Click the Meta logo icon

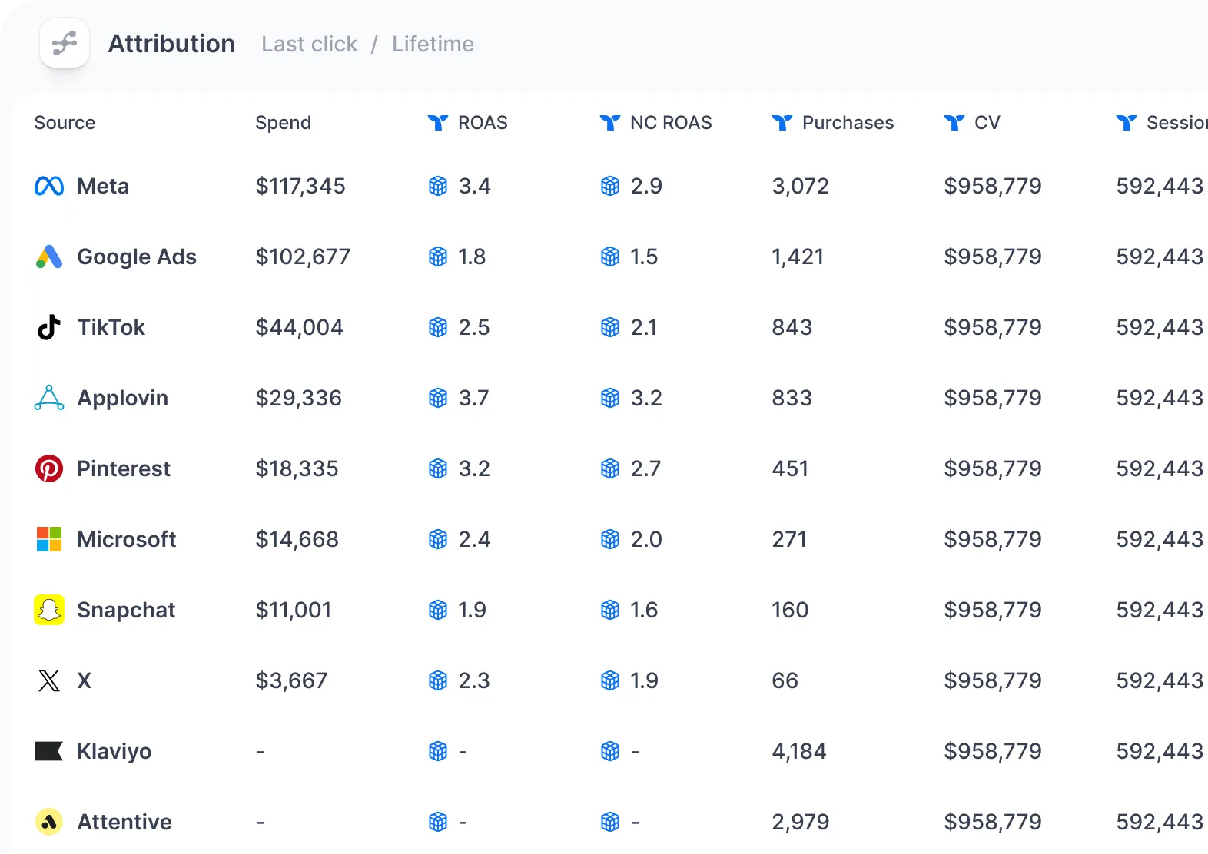(x=49, y=186)
